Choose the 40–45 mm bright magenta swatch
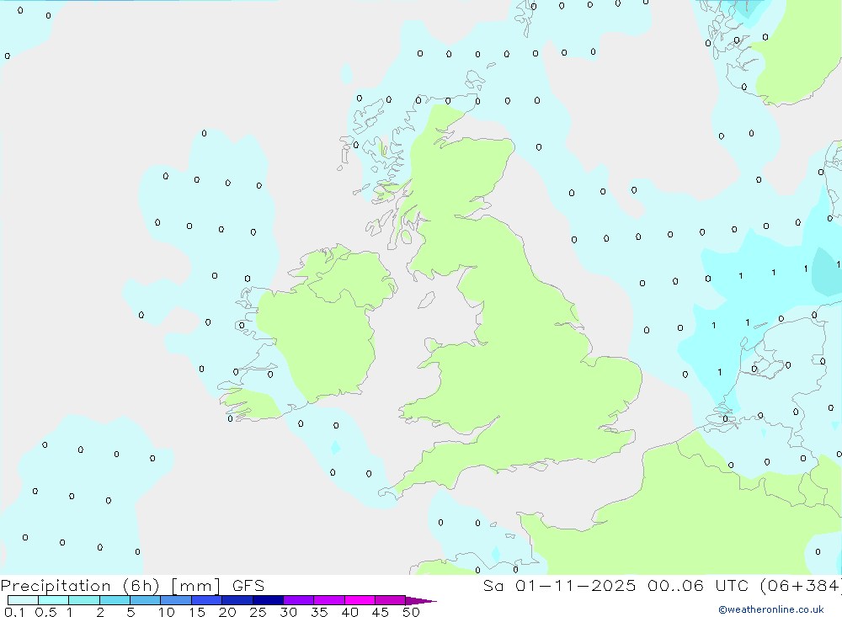The width and height of the screenshot is (842, 617). (x=360, y=600)
